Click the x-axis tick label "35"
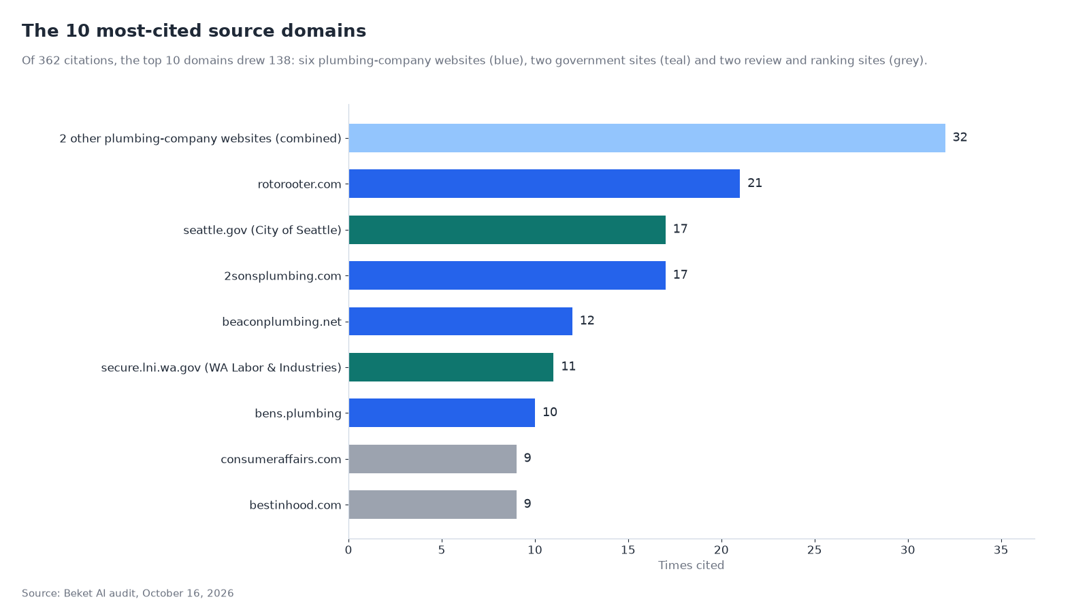The height and width of the screenshot is (612, 1089). pyautogui.click(x=1001, y=550)
